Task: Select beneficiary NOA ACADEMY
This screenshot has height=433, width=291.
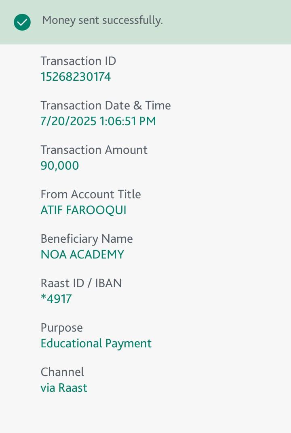Action: tap(82, 254)
